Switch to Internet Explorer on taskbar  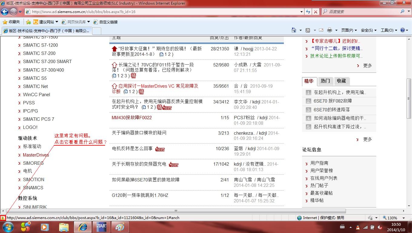pos(82,227)
